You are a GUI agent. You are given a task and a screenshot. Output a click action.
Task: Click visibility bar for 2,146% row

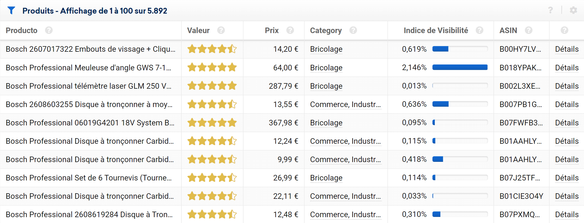point(460,67)
